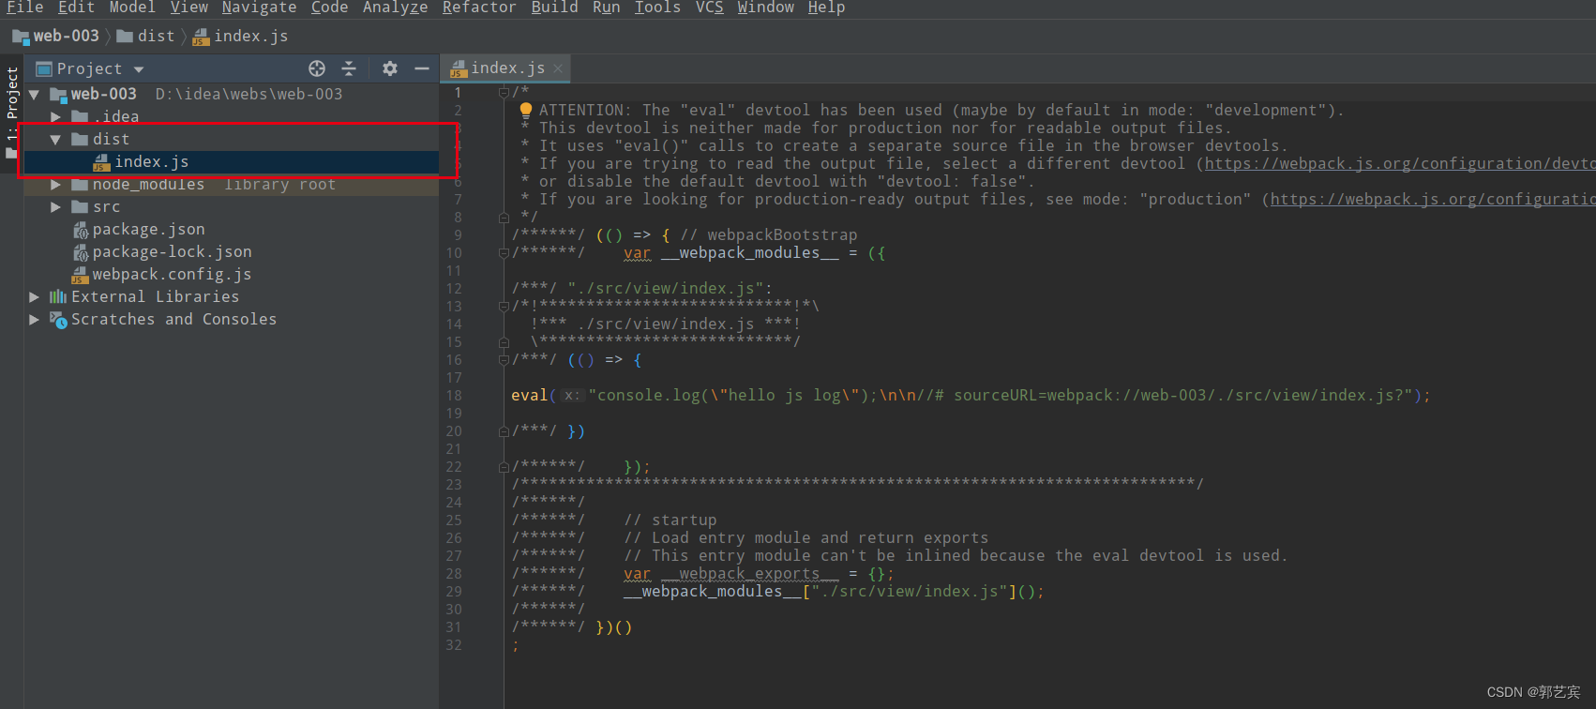This screenshot has height=709, width=1596.
Task: Open the Window menu
Action: [766, 8]
